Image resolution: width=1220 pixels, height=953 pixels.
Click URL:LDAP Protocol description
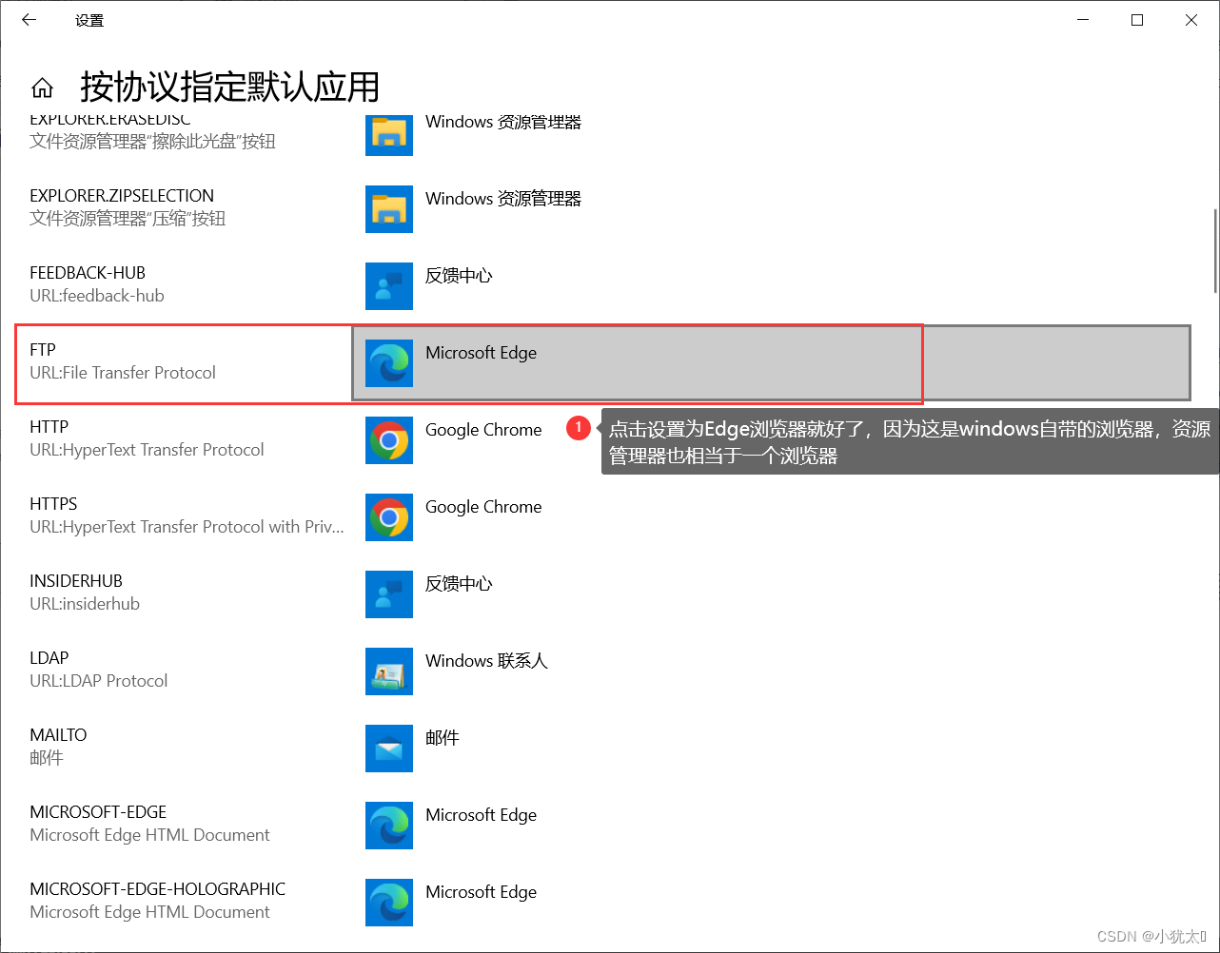[x=99, y=681]
